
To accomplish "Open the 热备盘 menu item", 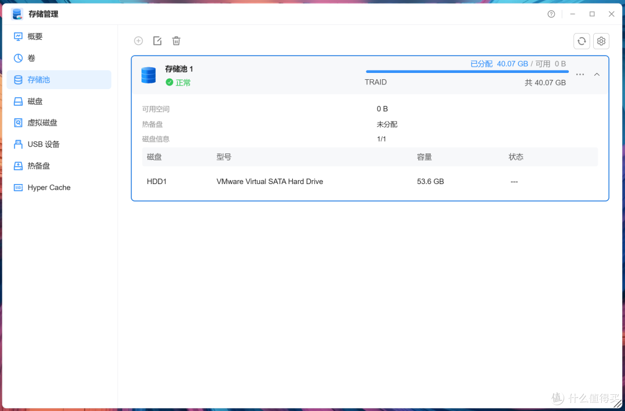I will pyautogui.click(x=59, y=166).
